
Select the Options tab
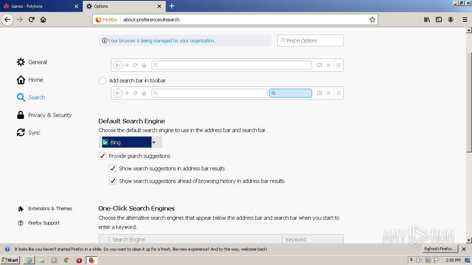[x=124, y=6]
